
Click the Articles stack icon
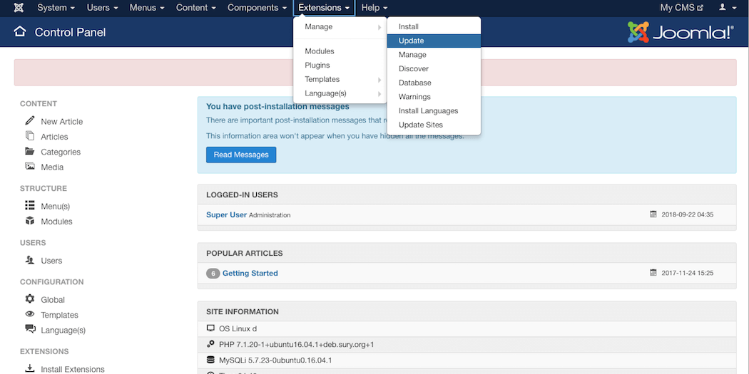[30, 136]
